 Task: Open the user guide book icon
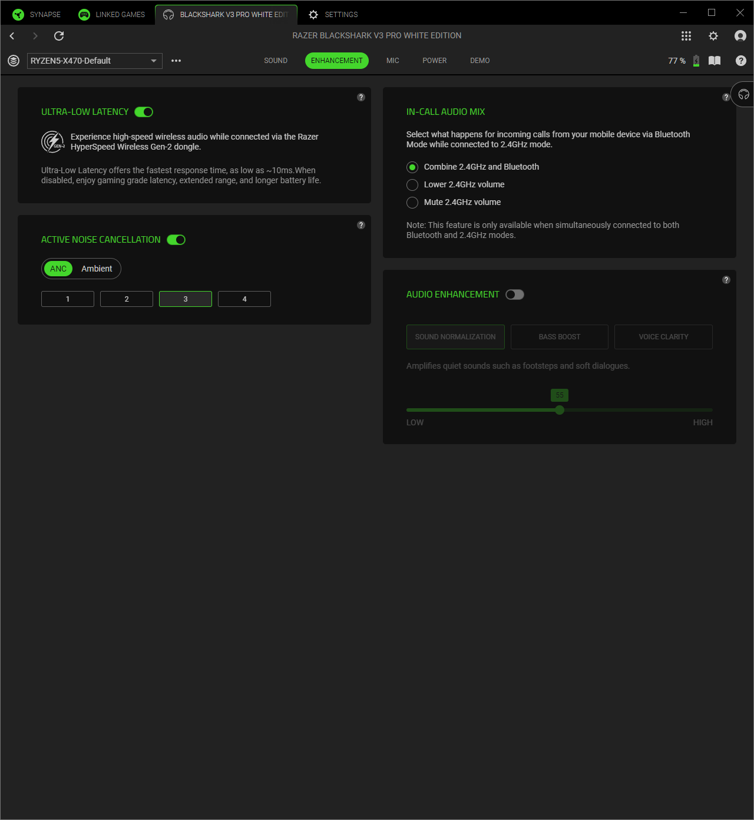(715, 61)
